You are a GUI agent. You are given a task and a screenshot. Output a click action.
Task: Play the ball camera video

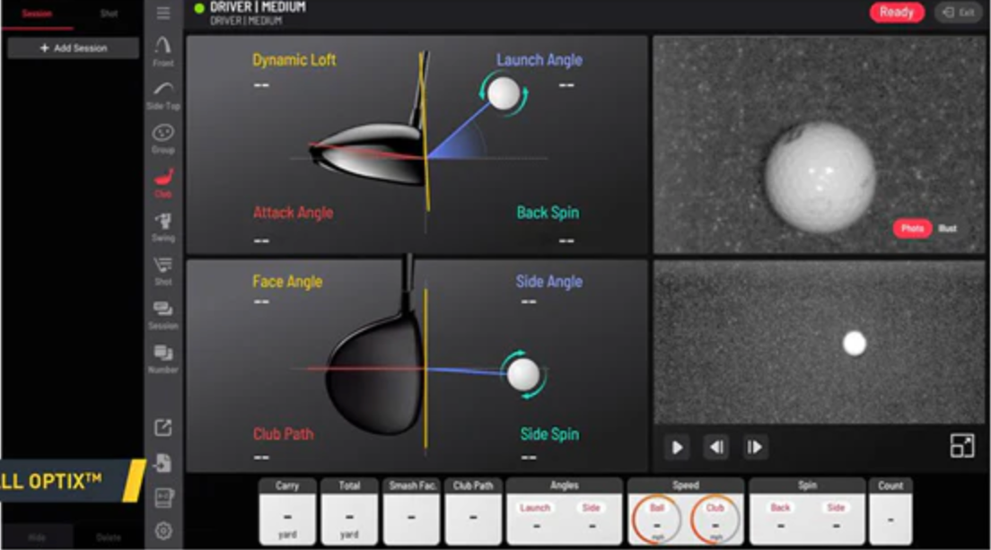[678, 447]
